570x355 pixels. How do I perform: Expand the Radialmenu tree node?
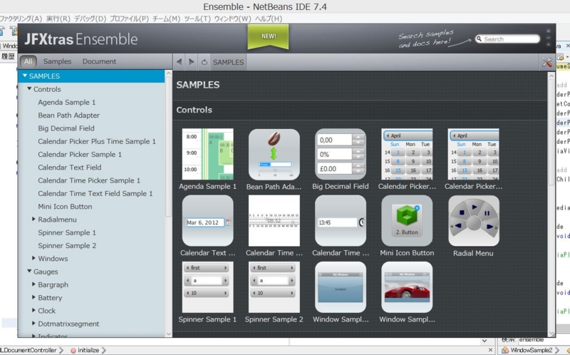click(x=33, y=219)
